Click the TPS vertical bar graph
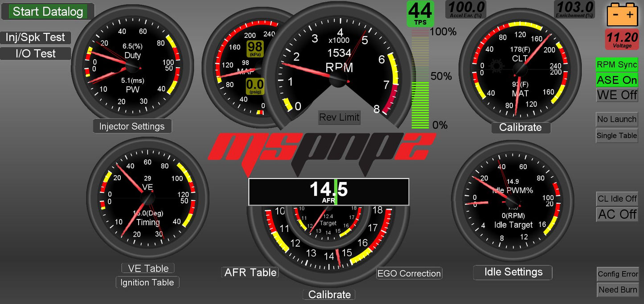Viewport: 644px width, 304px height. coord(420,80)
